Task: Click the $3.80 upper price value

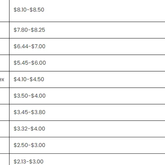Action: click(38, 112)
